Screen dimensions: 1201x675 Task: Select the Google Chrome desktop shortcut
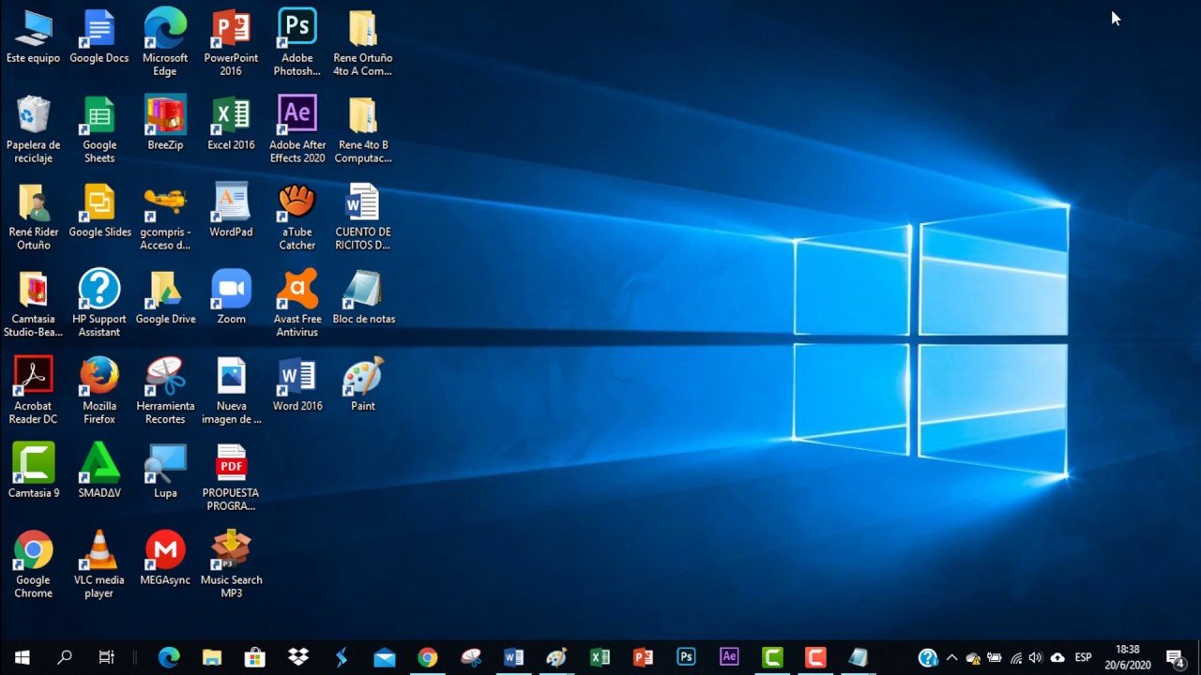click(x=33, y=565)
